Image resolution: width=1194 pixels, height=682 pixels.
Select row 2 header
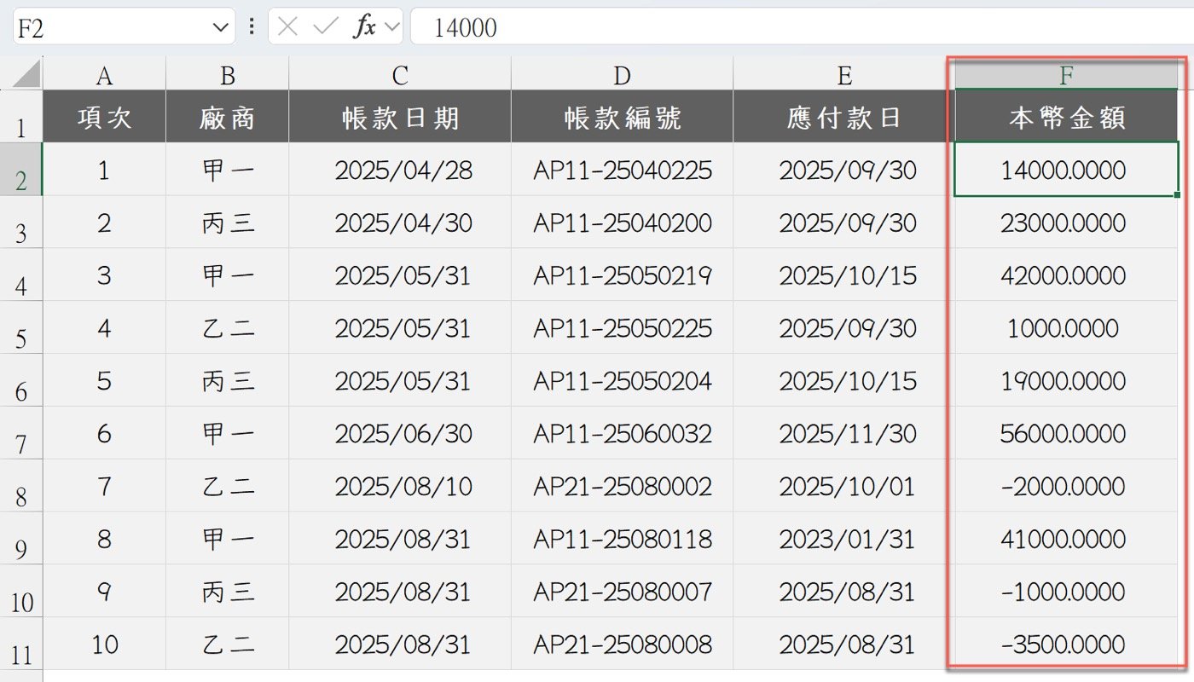[21, 170]
